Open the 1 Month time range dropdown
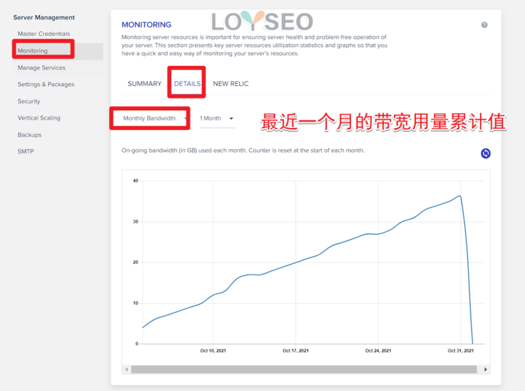The width and height of the screenshot is (525, 391). (217, 118)
